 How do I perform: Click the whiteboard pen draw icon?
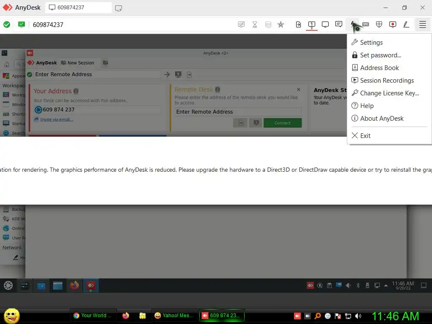(x=406, y=24)
